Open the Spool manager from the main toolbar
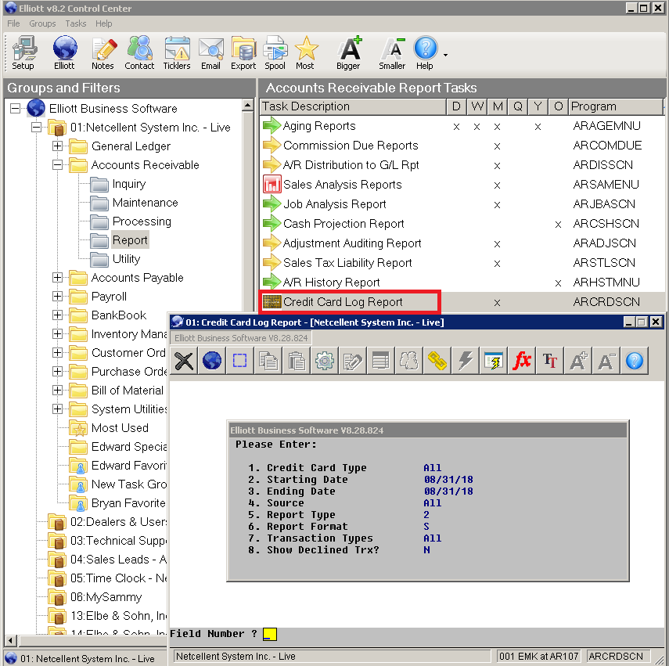The image size is (669, 666). click(x=275, y=53)
